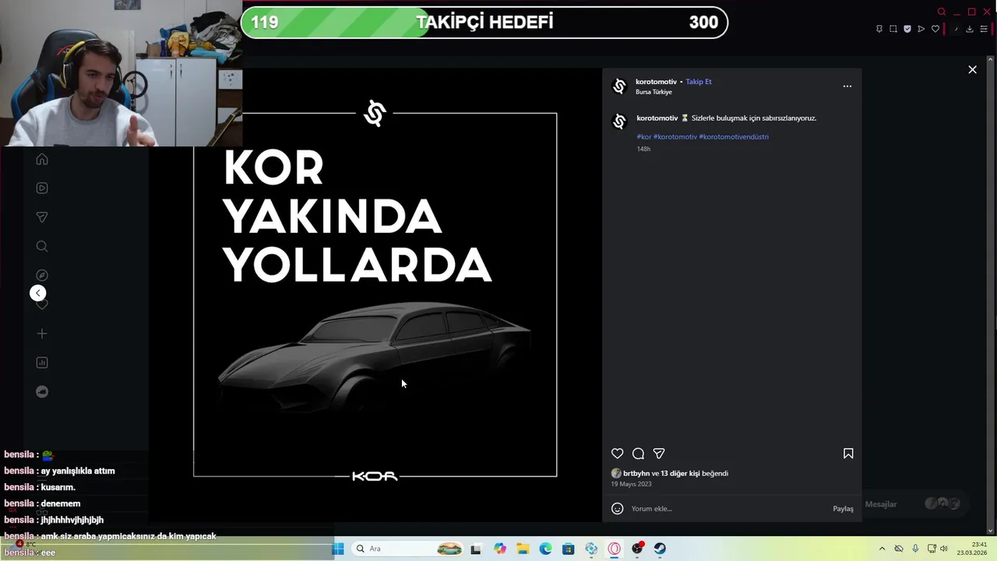
Task: Open browser tab search magnifier icon
Action: pyautogui.click(x=941, y=12)
